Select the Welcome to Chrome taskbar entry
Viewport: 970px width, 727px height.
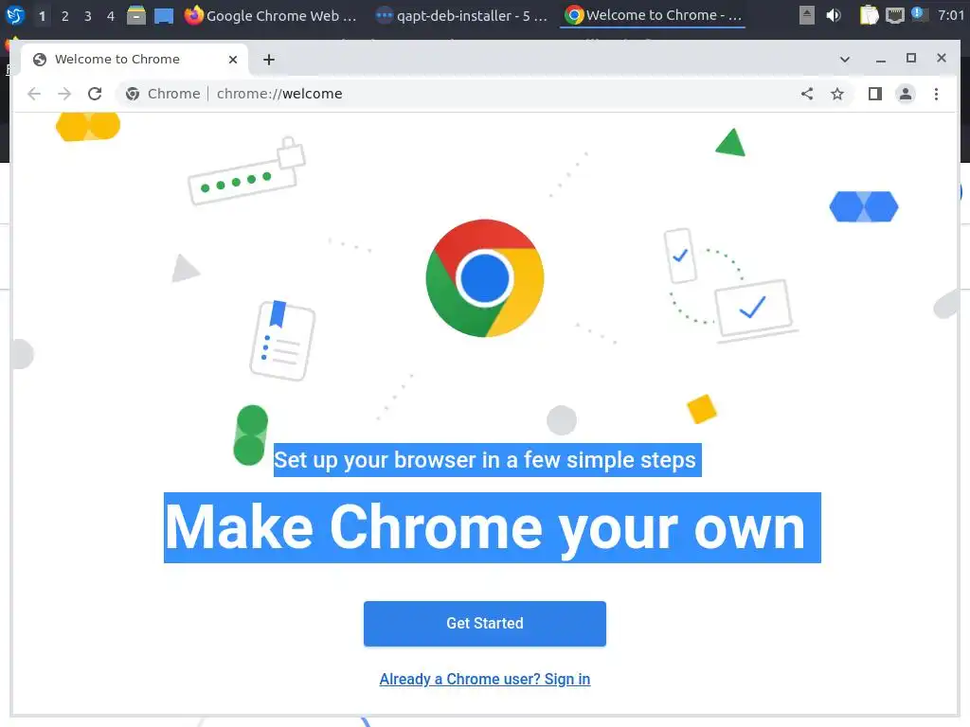coord(653,15)
